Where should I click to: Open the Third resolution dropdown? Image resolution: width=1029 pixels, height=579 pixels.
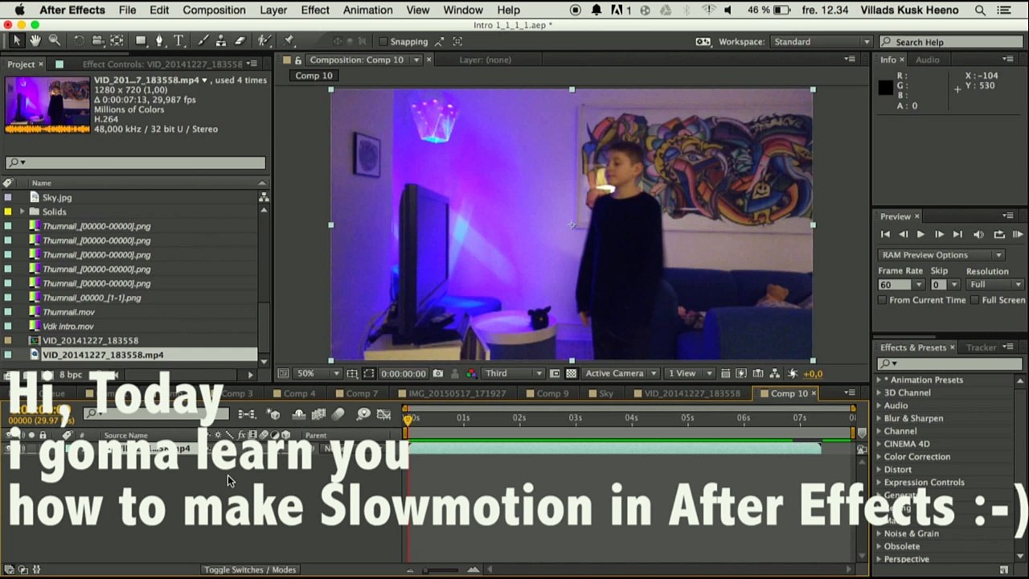click(x=514, y=373)
